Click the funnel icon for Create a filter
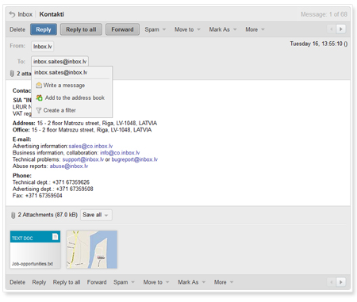357x302 pixels. pyautogui.click(x=39, y=110)
